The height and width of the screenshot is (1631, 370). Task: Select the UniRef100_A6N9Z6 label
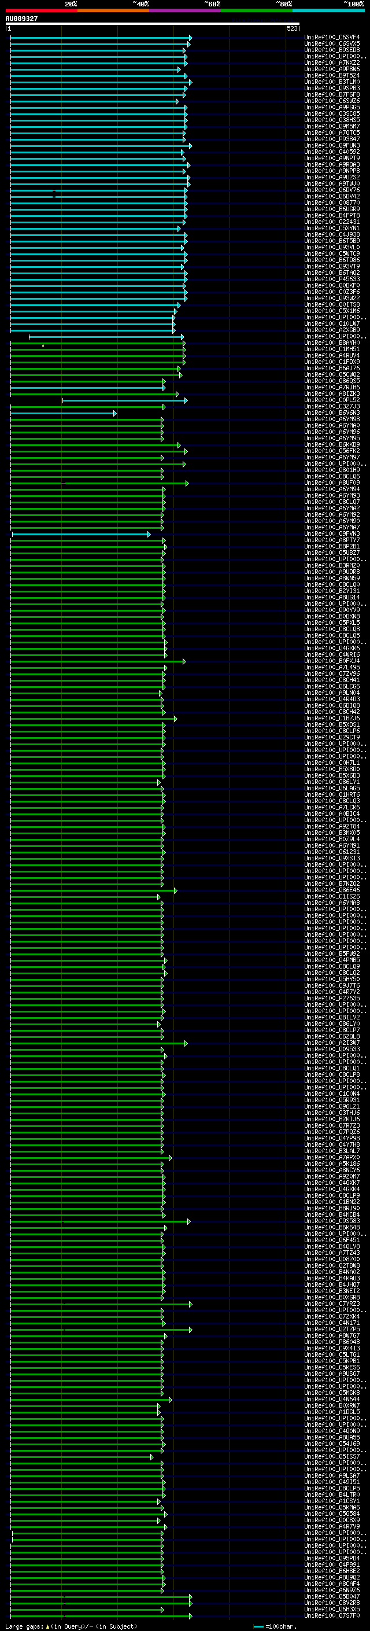tap(331, 1590)
